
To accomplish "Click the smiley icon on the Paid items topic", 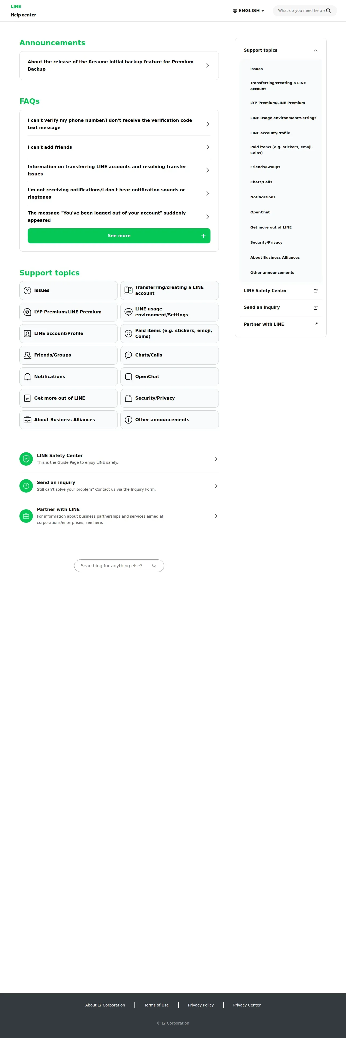I will pyautogui.click(x=129, y=333).
